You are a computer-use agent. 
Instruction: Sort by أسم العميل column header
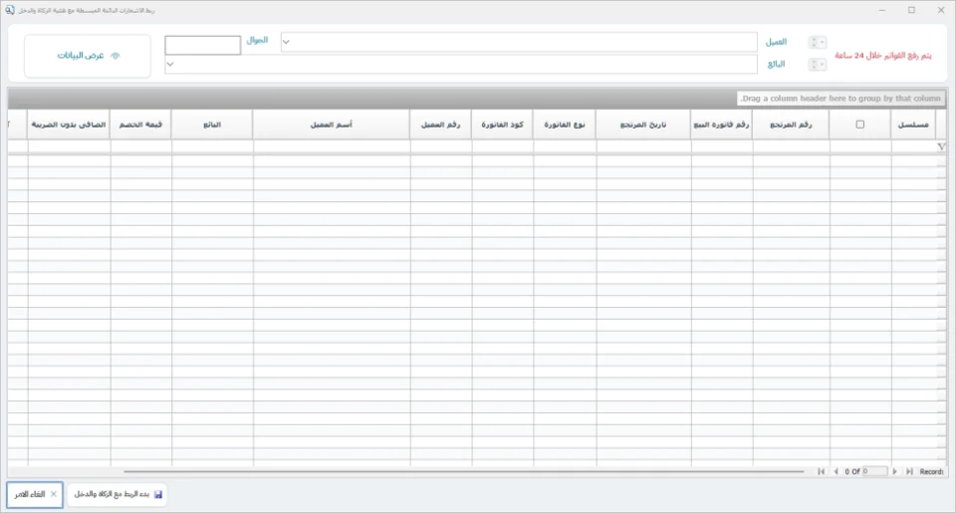point(331,125)
